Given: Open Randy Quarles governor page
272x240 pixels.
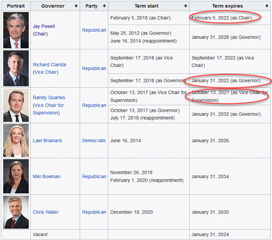Looking at the screenshot, I should tap(50, 98).
